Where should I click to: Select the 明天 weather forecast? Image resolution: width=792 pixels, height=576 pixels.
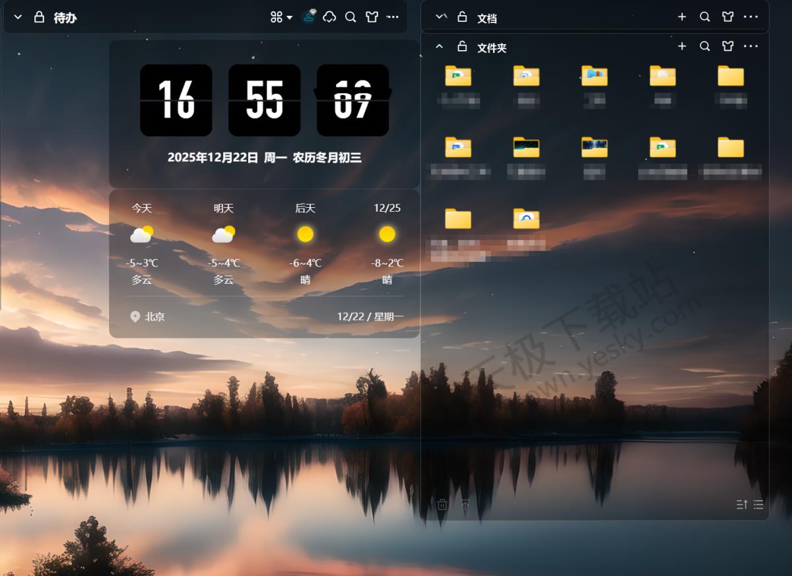click(x=224, y=243)
